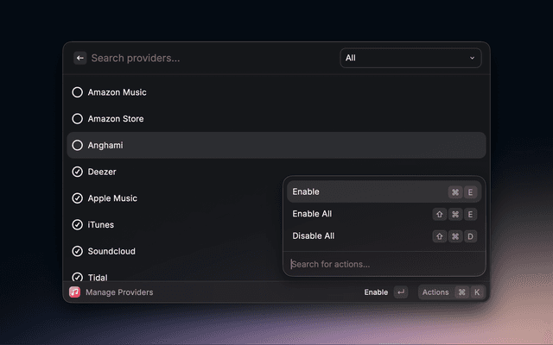The height and width of the screenshot is (345, 553).
Task: Click the return key icon beside Enable
Action: (400, 292)
